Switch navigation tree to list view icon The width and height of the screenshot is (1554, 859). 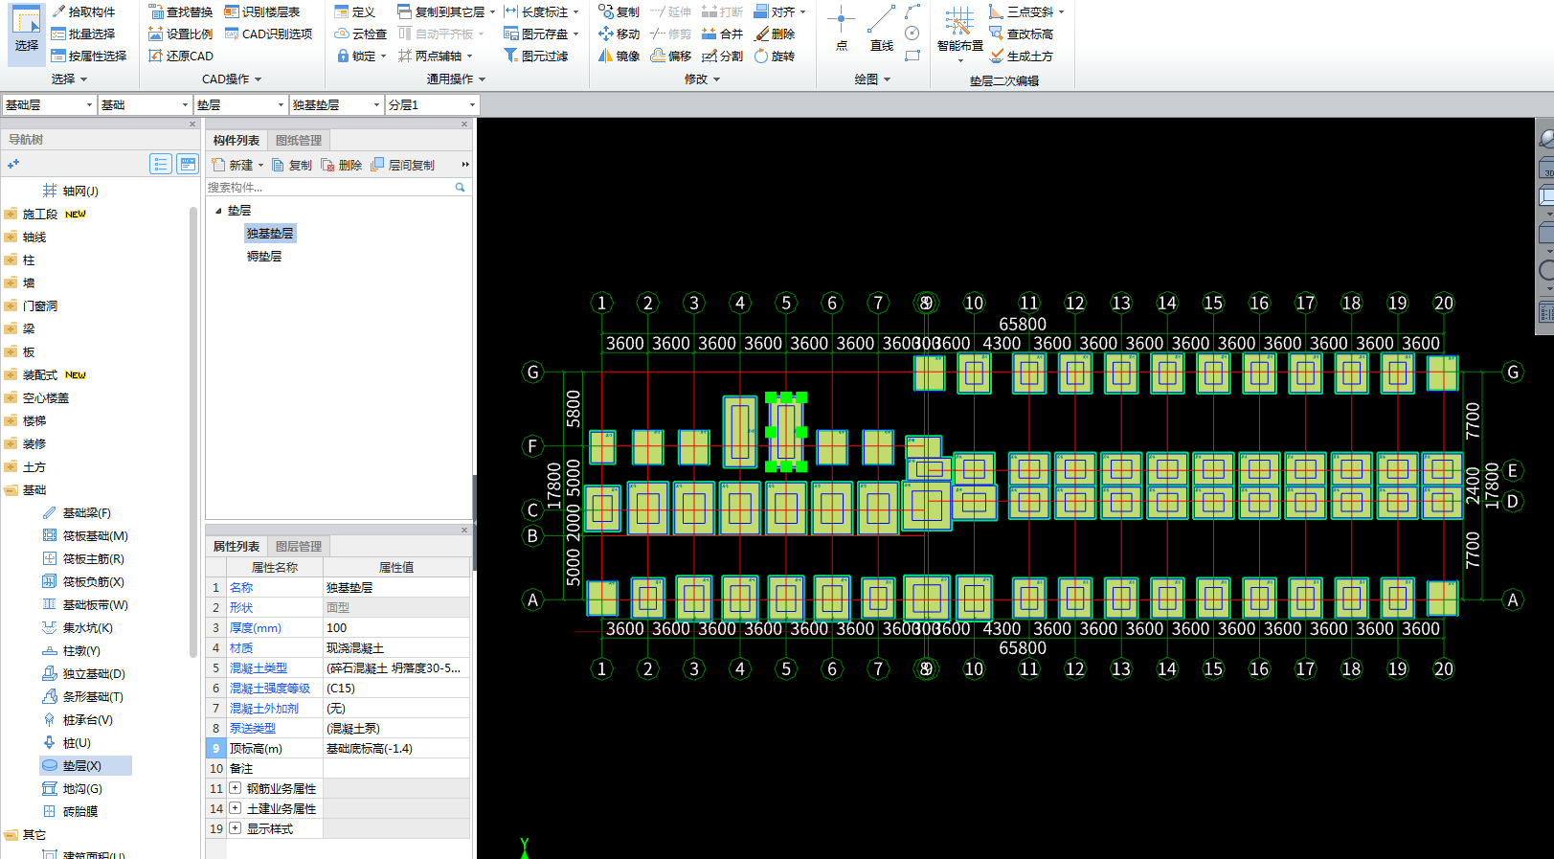[161, 164]
